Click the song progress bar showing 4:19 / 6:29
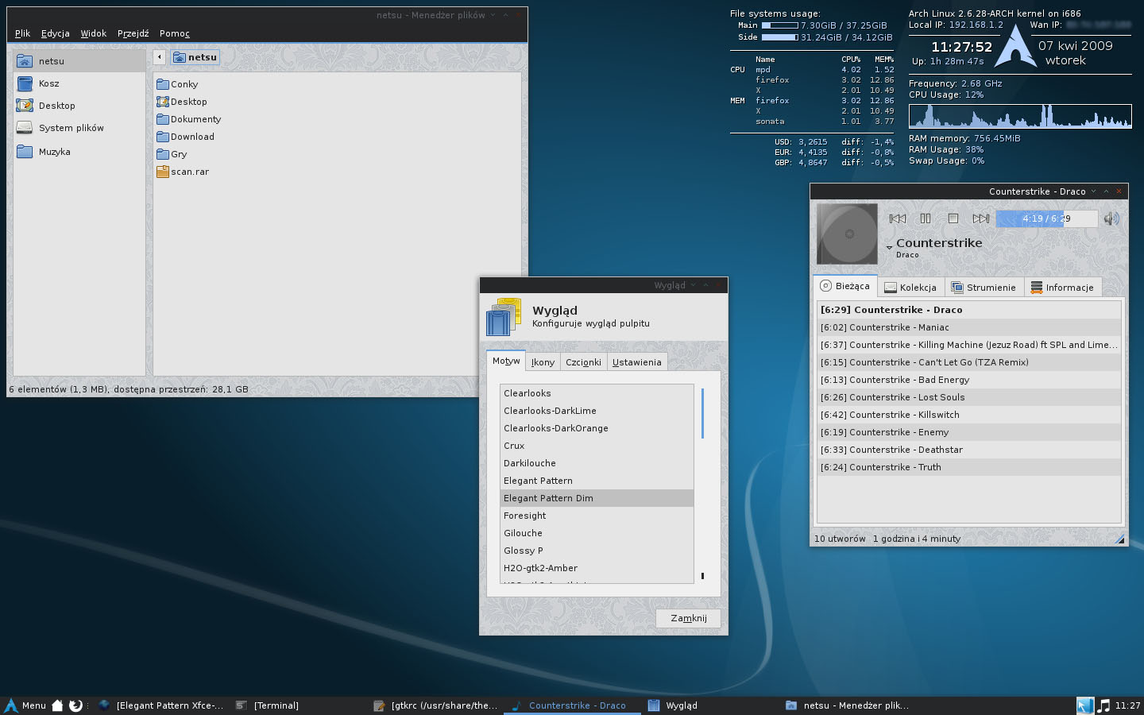The image size is (1144, 715). (1047, 218)
